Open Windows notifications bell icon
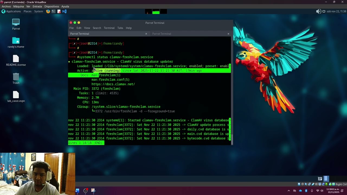 (x=342, y=191)
